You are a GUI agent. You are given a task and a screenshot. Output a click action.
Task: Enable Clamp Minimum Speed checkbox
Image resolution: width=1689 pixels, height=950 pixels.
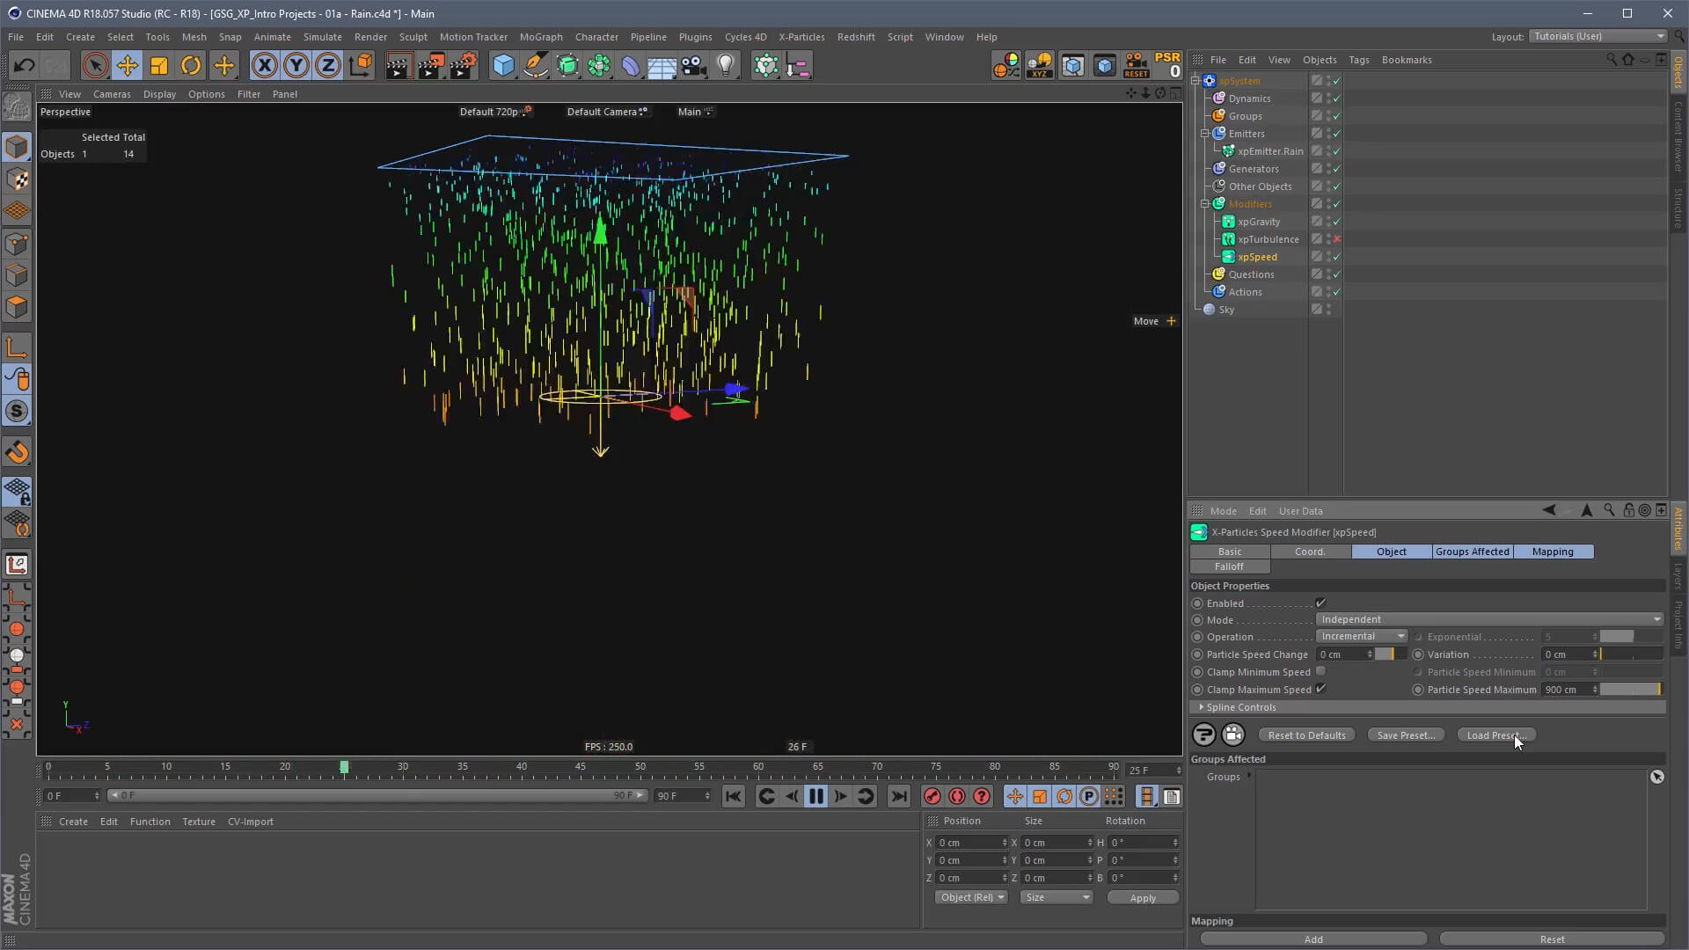1320,672
